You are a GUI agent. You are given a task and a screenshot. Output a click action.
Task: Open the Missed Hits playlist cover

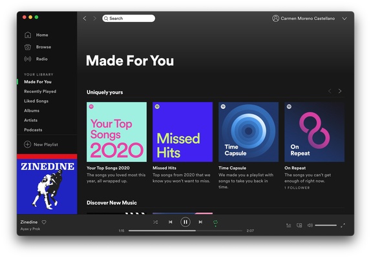point(182,132)
